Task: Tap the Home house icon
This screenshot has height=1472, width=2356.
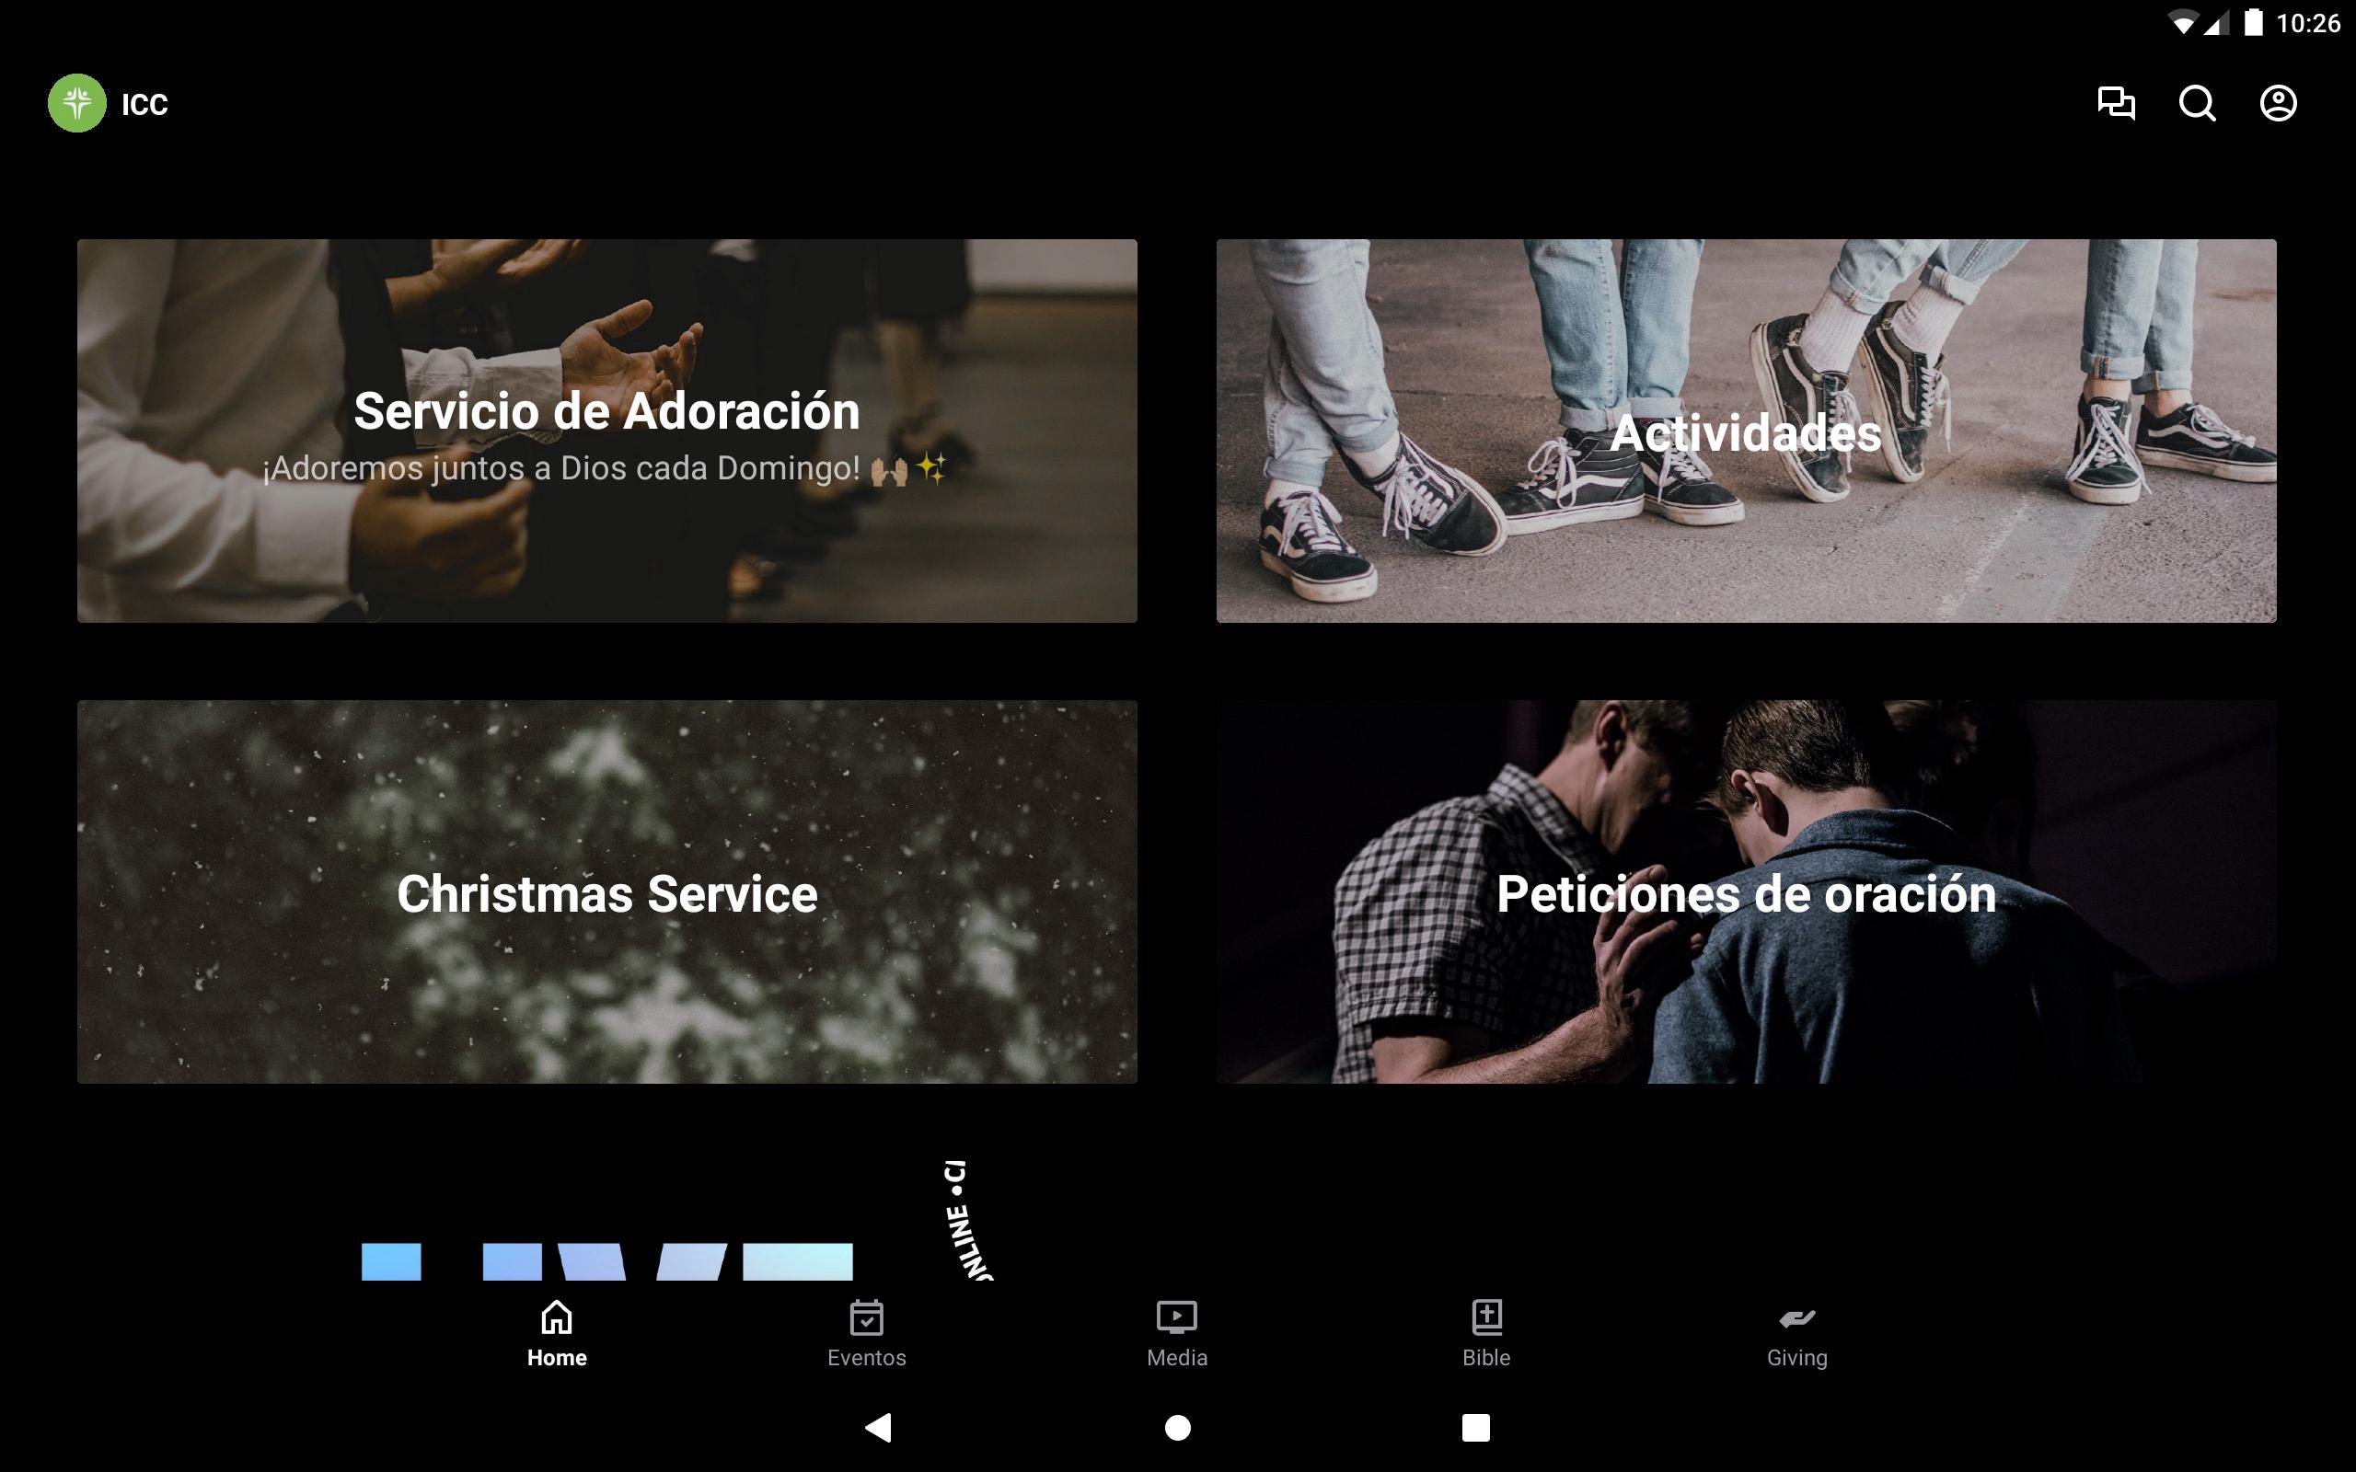Action: [x=556, y=1317]
